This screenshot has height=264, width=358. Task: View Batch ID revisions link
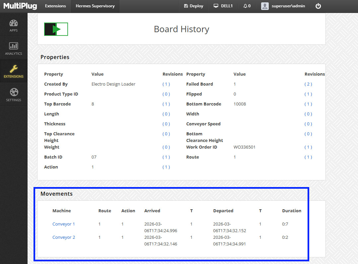[166, 157]
